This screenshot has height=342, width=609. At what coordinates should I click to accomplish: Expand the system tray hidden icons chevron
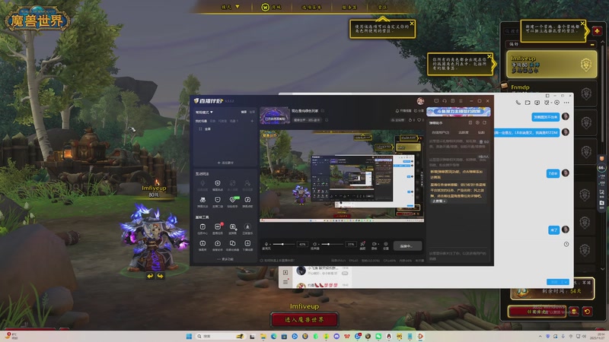pyautogui.click(x=540, y=336)
